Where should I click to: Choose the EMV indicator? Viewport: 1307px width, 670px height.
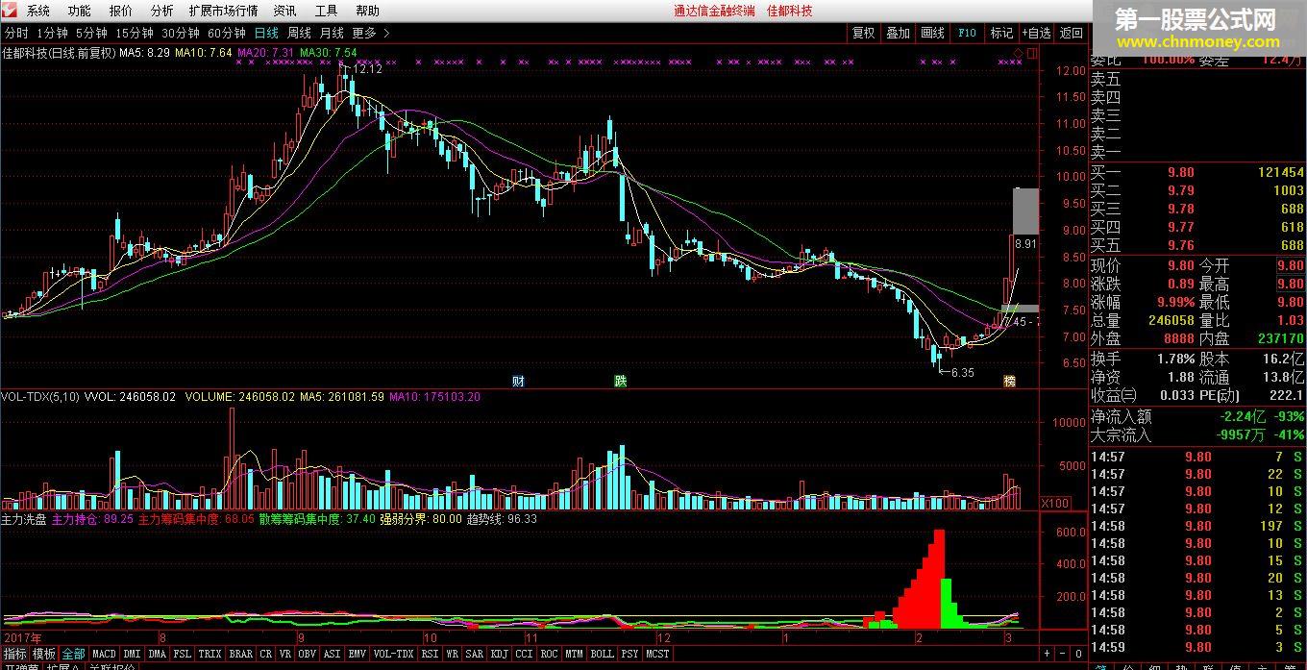tap(358, 655)
